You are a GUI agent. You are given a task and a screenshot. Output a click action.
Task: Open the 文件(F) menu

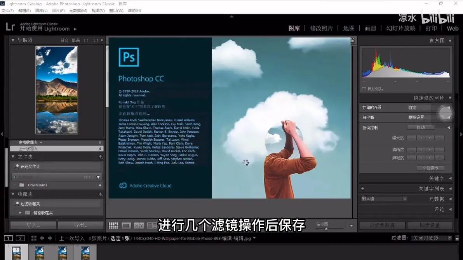click(8, 10)
